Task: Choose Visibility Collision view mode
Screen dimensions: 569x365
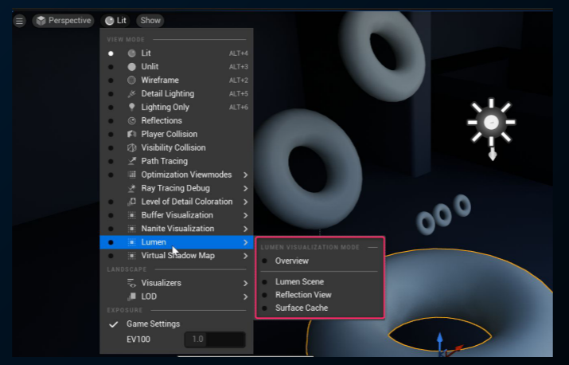Action: tap(177, 147)
